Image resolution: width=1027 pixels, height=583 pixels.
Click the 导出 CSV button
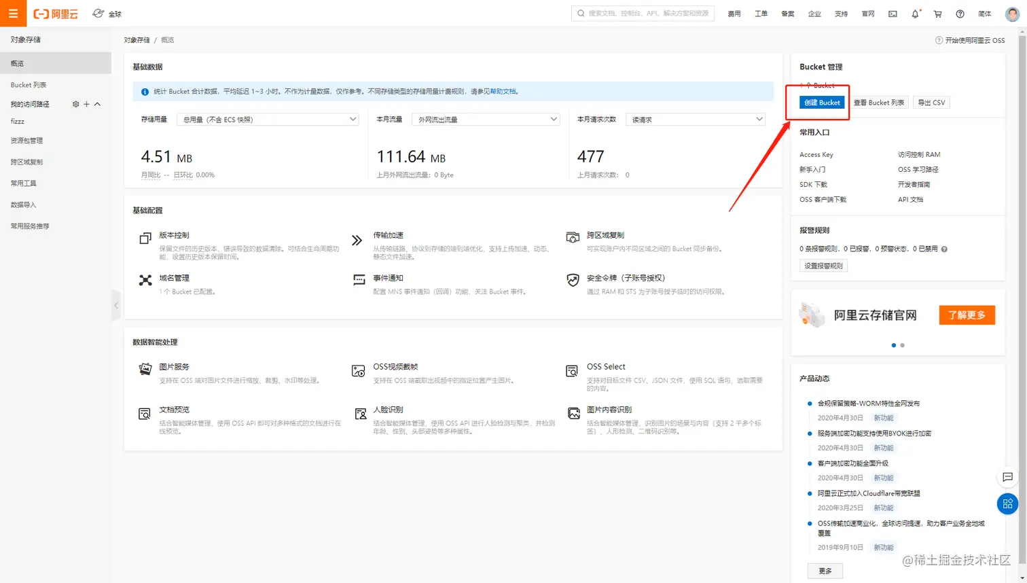coord(931,103)
